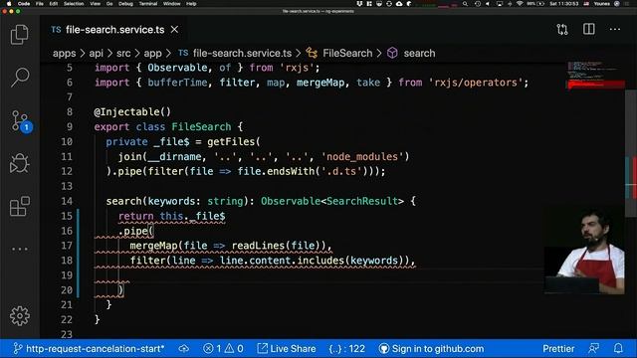Open the Code menu in macOS menu bar

pos(24,4)
